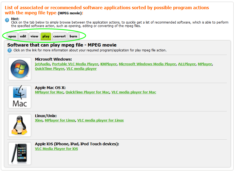Click the blue question mark icon beside Hint
Viewport: 235px width, 171px height.
click(x=7, y=20)
